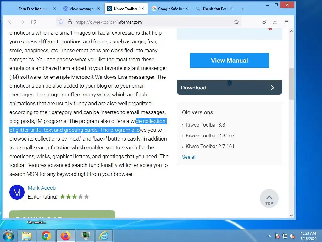Open Kiwee Toolbar 2.7.161 link
The width and height of the screenshot is (322, 242).
tap(210, 146)
